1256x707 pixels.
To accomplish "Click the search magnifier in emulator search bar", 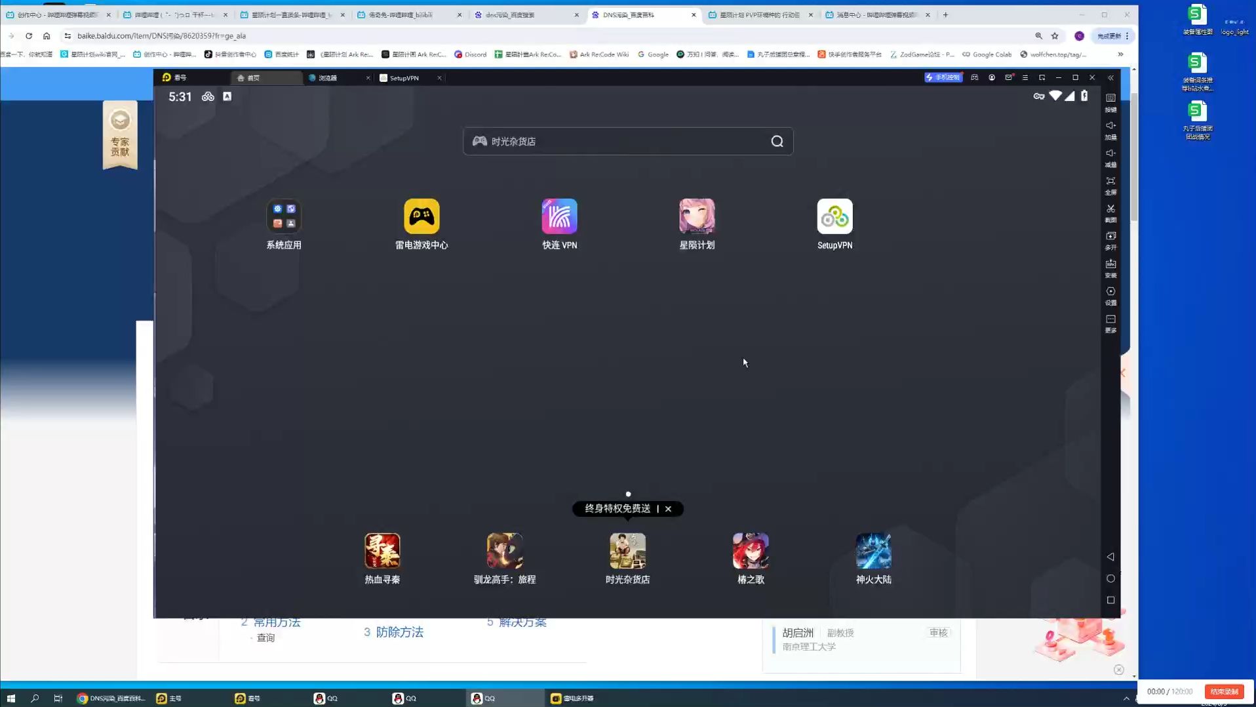I will [777, 142].
